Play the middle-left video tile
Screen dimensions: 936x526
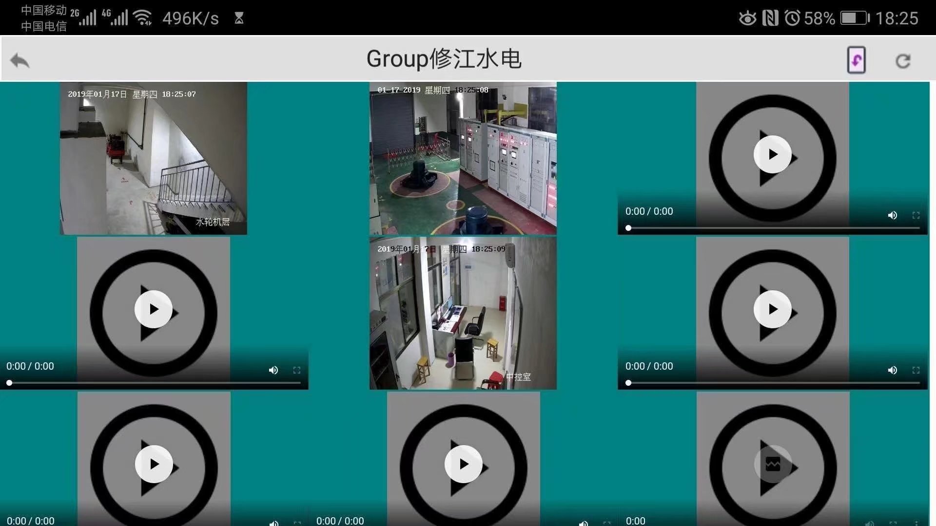click(x=154, y=309)
